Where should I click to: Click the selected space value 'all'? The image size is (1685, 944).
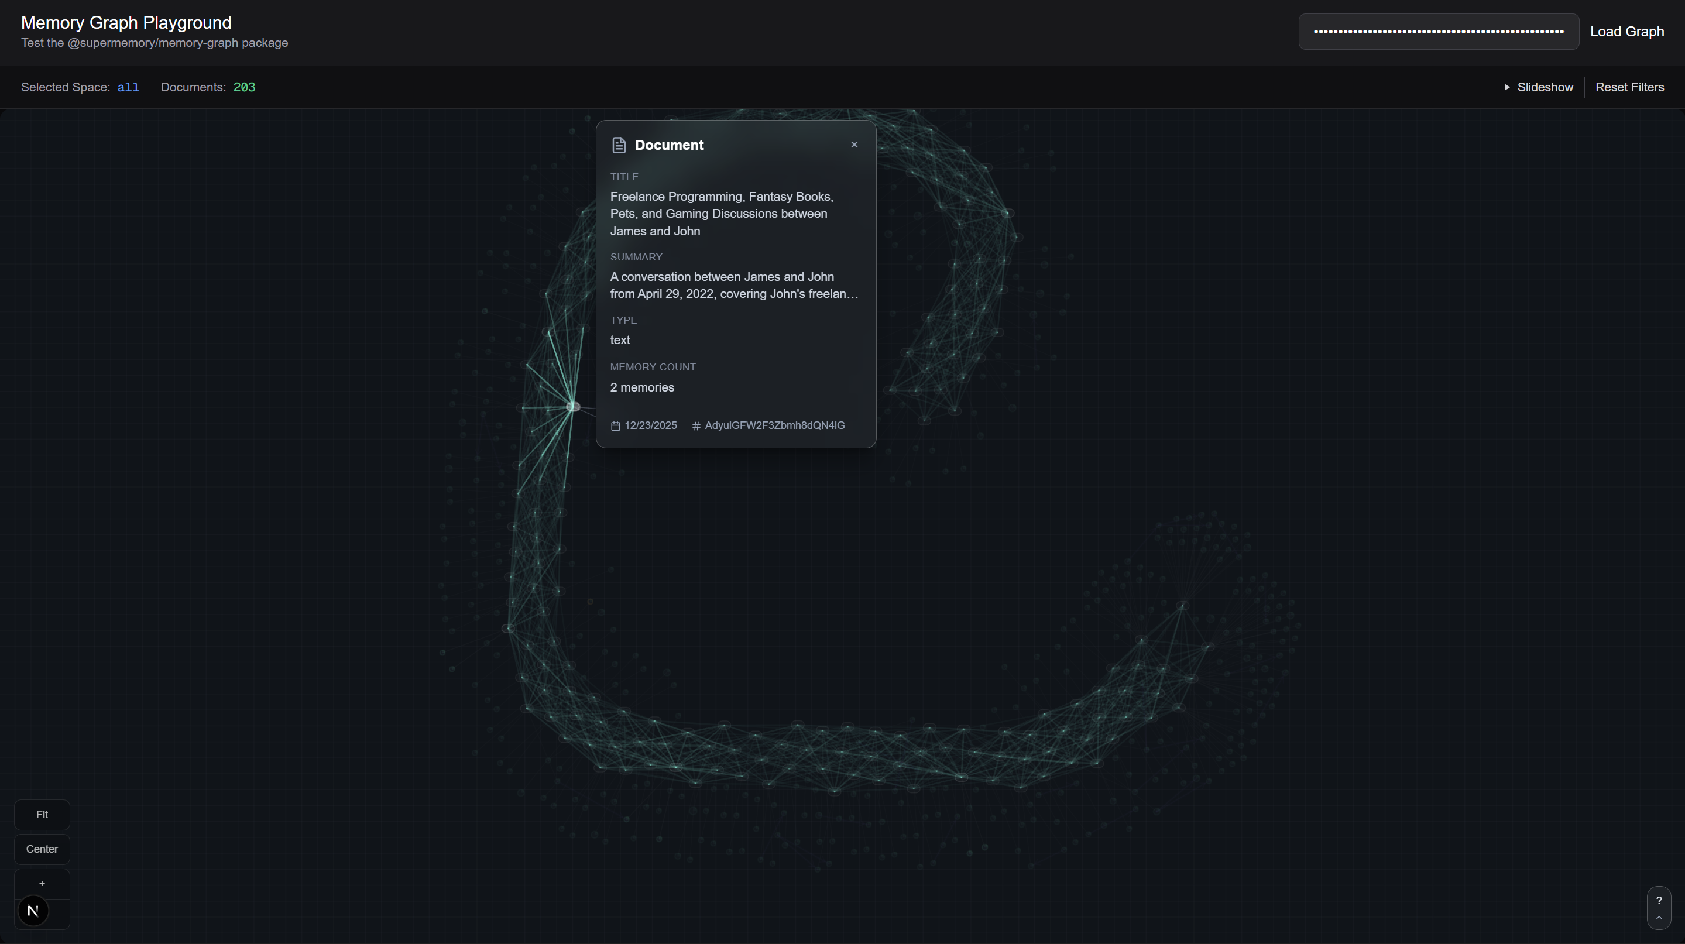128,87
